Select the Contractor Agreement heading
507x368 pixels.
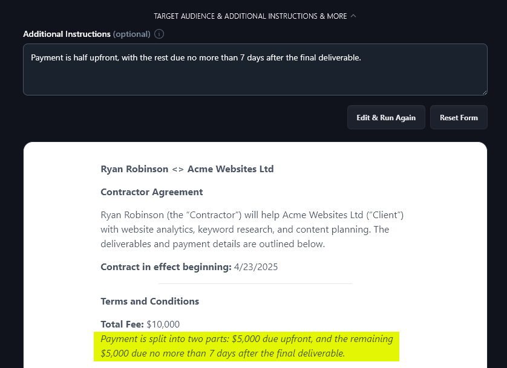point(151,192)
